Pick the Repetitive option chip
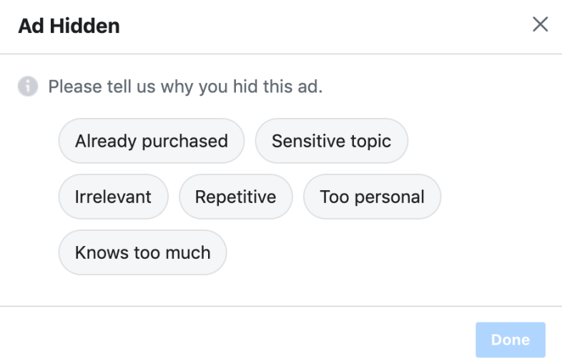 [236, 197]
